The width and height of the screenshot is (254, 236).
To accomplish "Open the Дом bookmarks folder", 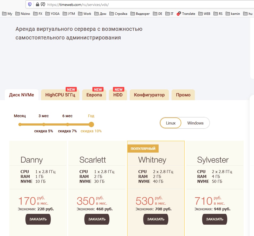I will point(100,14).
